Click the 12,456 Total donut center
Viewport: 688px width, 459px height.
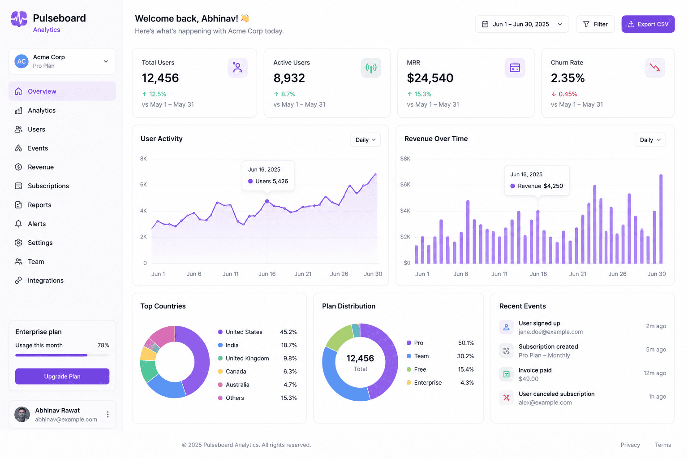pos(360,363)
